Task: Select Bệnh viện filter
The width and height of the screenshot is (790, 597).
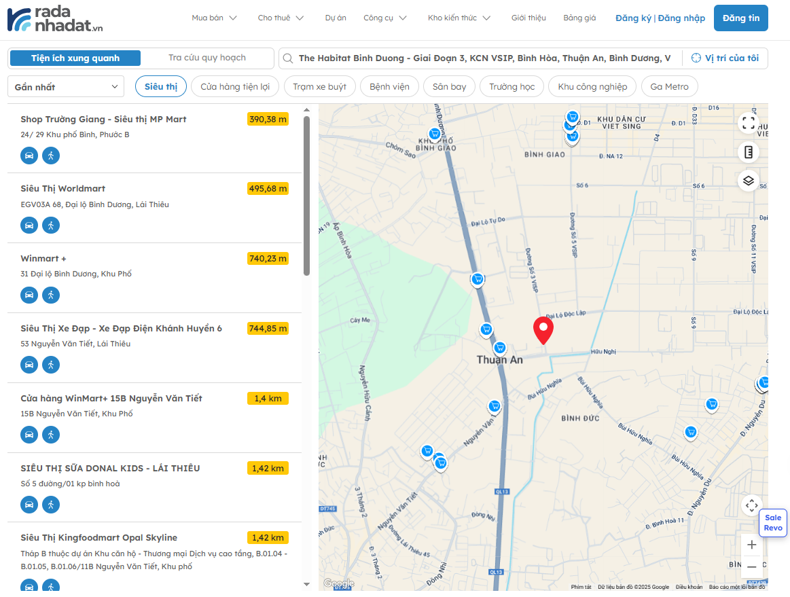Action: [x=389, y=87]
